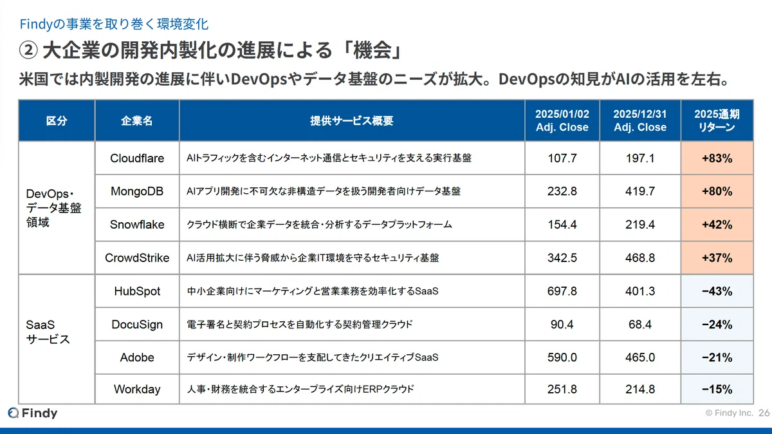The height and width of the screenshot is (434, 772).
Task: Click the Workday service description text
Action: (300, 390)
